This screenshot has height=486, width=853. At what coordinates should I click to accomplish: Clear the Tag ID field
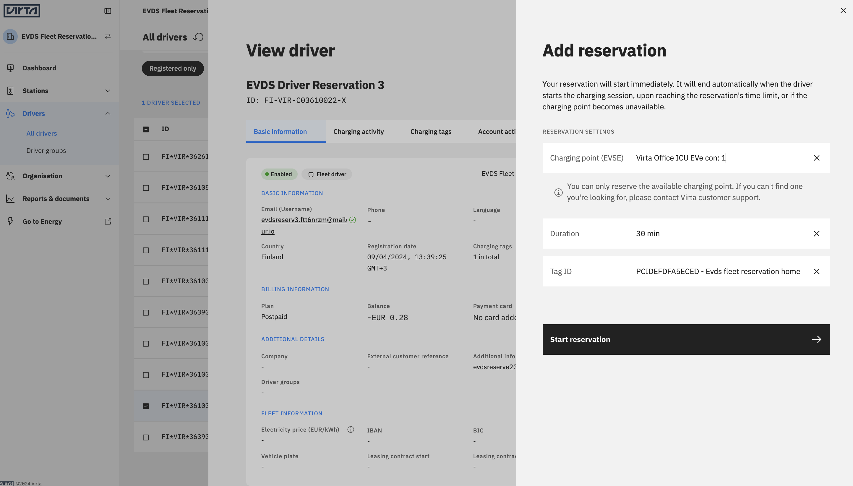pyautogui.click(x=816, y=271)
